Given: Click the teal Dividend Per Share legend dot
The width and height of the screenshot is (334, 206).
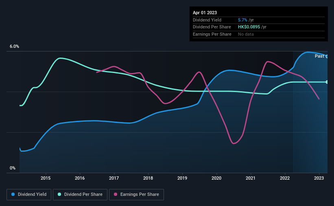Looking at the screenshot, I should [59, 194].
